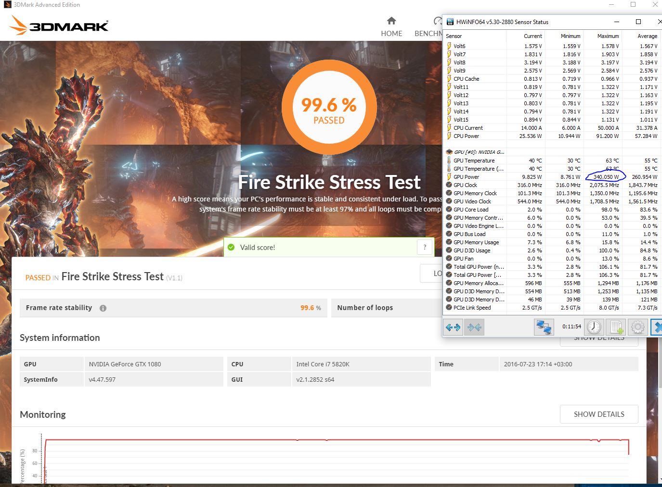Click the lightning icon on the CPU Power row
Screen dimensions: 662x487
[449, 136]
